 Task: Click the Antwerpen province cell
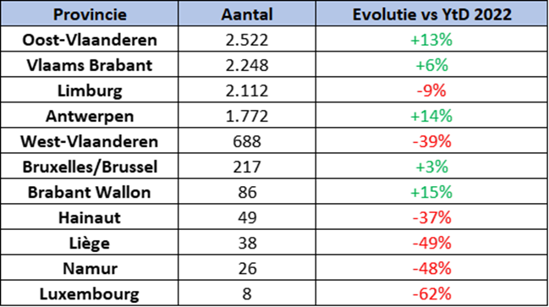[x=90, y=116]
